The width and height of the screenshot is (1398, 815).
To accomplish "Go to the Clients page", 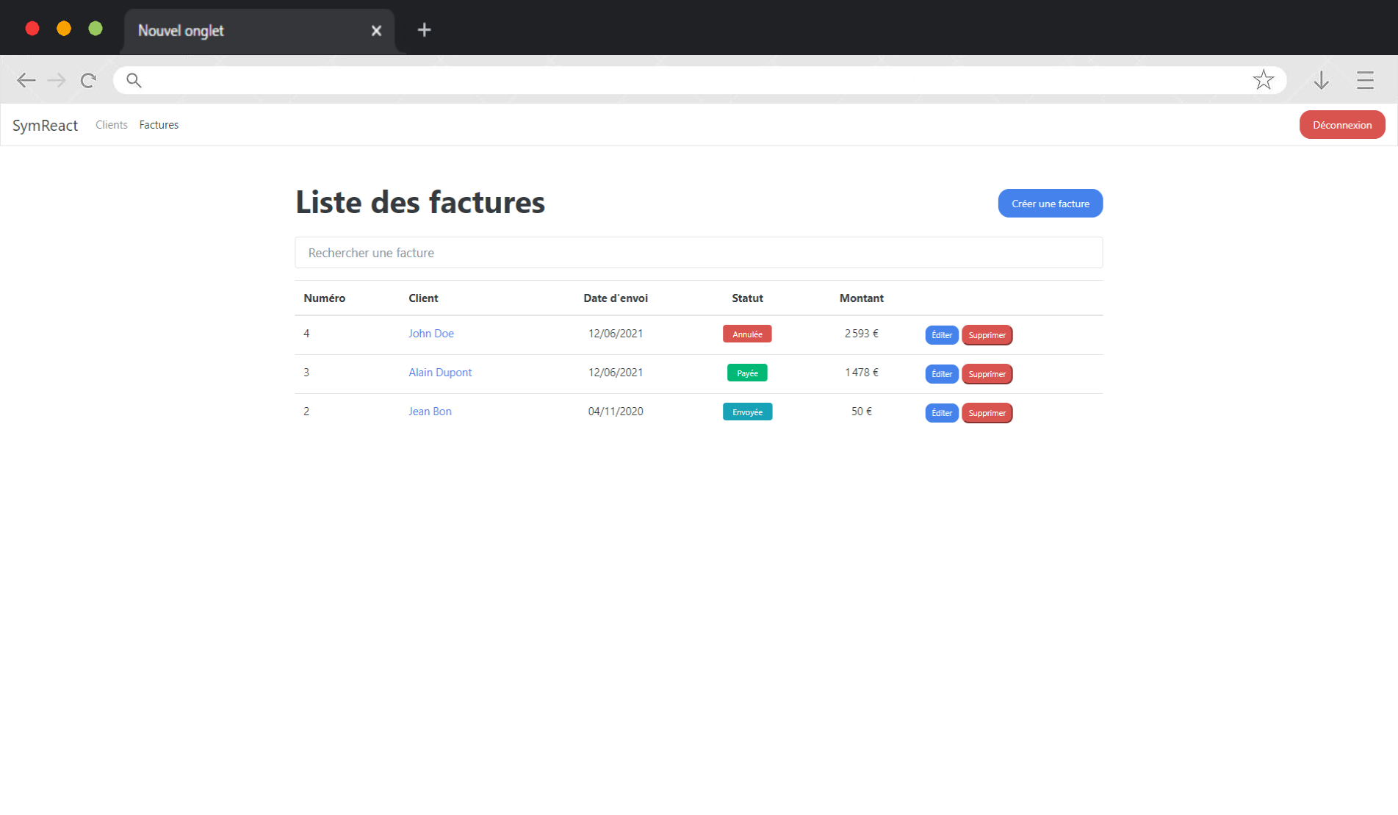I will pos(111,125).
